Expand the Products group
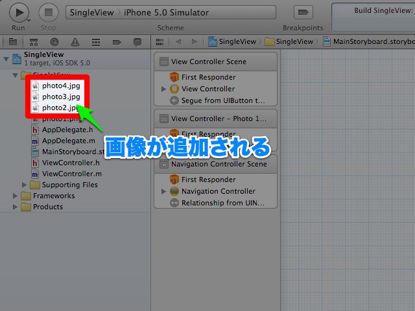 tap(15, 207)
